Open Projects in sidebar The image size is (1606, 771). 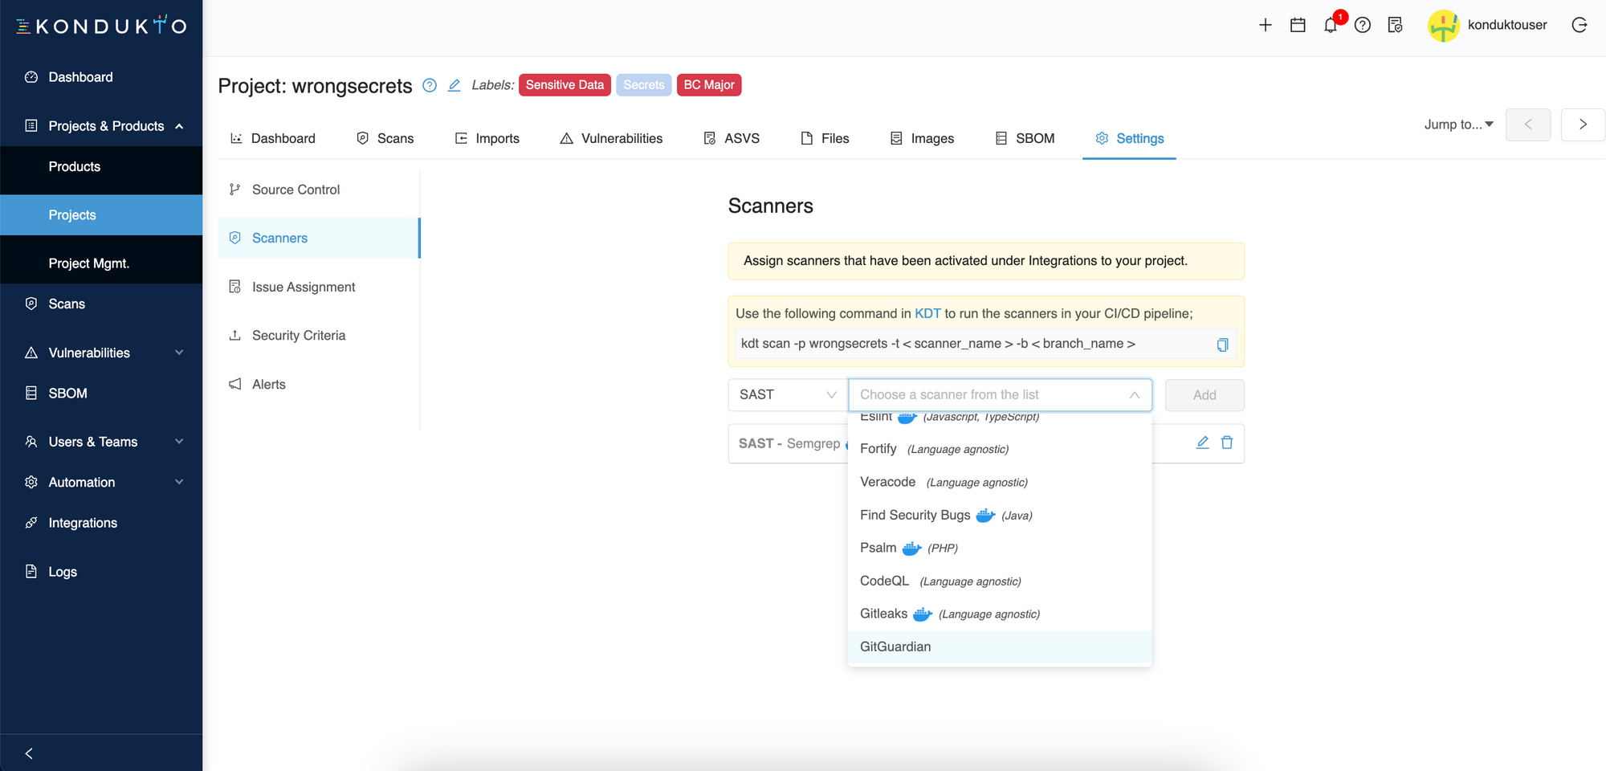pyautogui.click(x=101, y=215)
